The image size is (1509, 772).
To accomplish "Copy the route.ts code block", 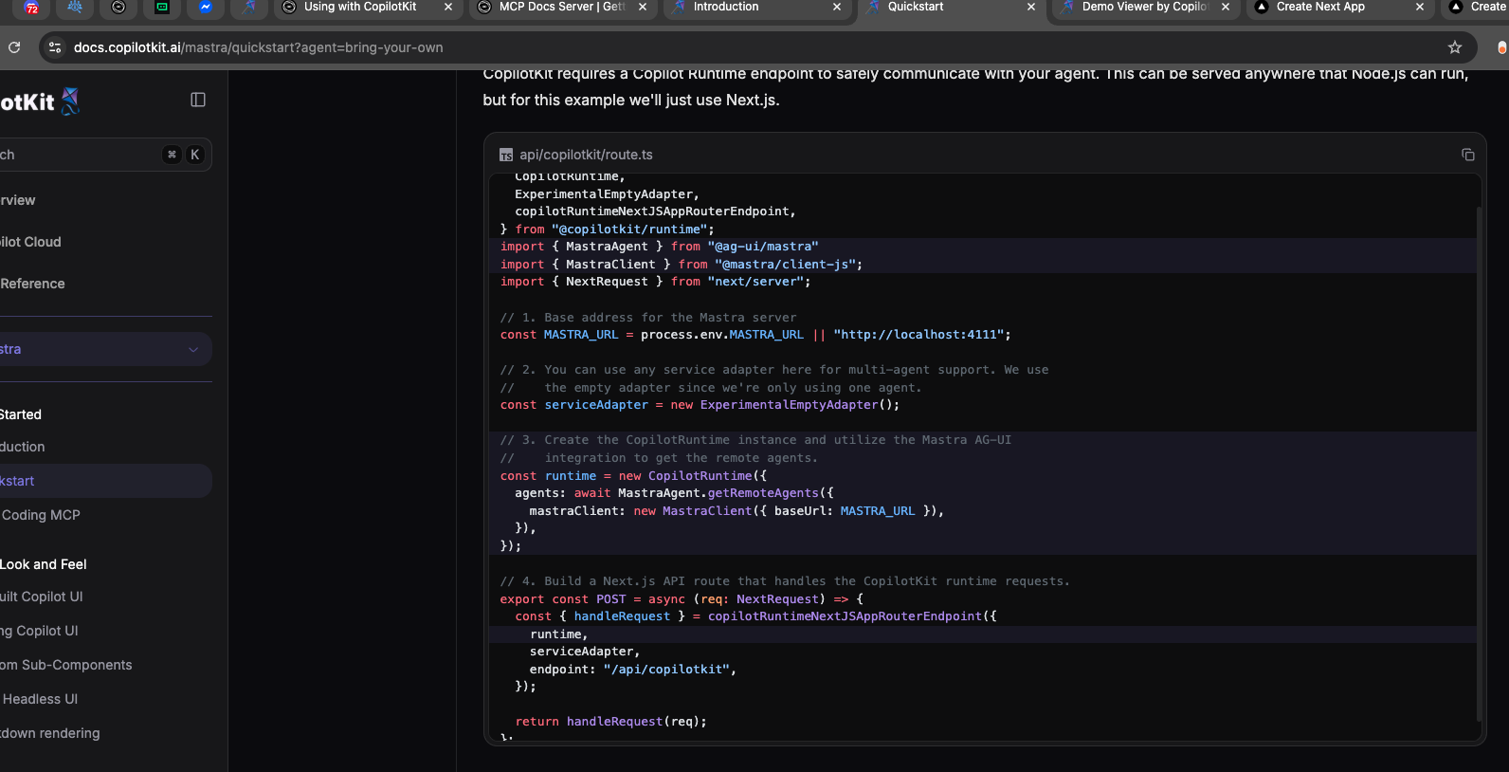I will (1467, 155).
